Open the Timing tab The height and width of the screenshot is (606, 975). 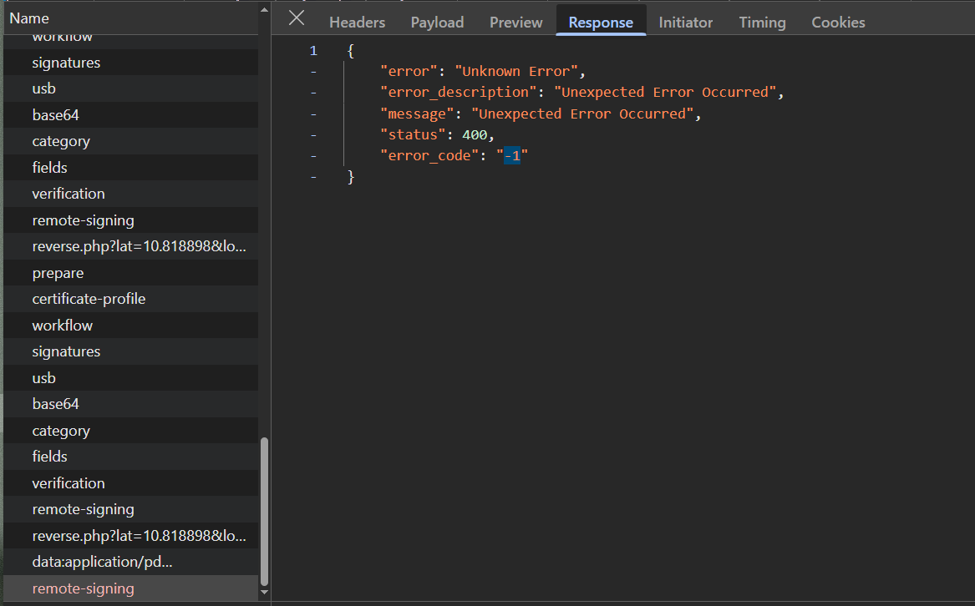[x=762, y=23]
